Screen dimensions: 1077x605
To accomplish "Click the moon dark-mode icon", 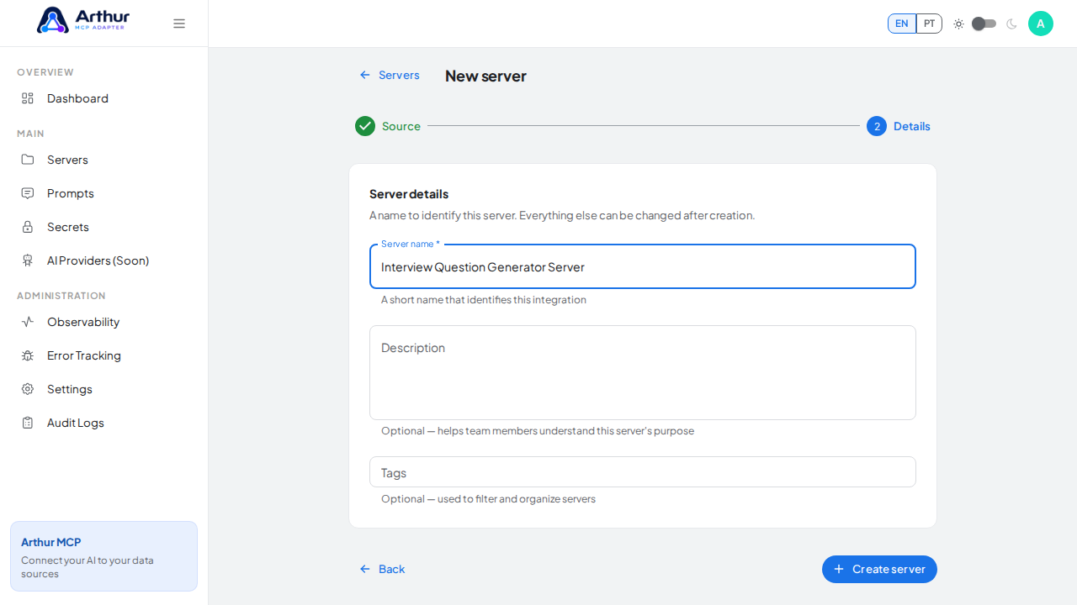I will pos(1011,24).
